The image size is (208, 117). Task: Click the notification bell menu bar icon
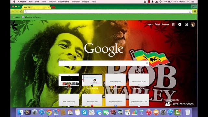click(x=152, y=2)
